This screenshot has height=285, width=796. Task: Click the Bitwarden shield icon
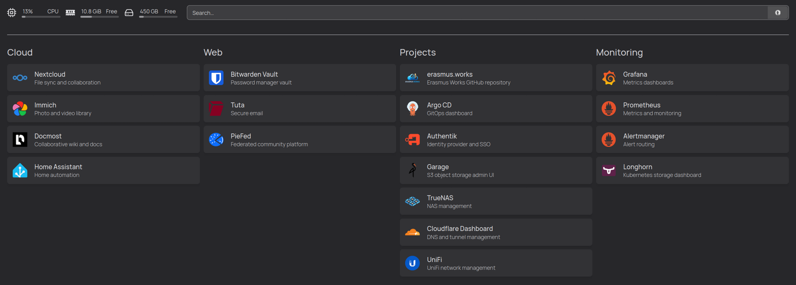[x=216, y=78]
